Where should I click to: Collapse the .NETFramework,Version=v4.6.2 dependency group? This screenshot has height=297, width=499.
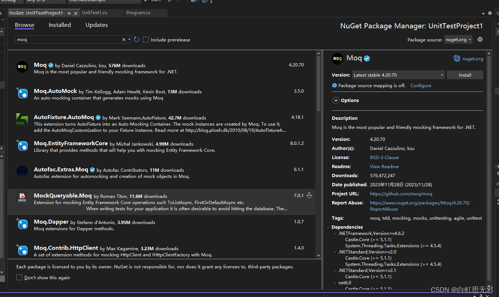click(x=335, y=233)
